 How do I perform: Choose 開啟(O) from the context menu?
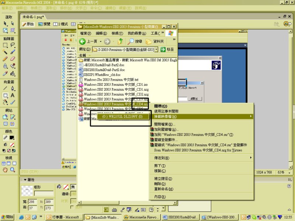pyautogui.click(x=201, y=106)
